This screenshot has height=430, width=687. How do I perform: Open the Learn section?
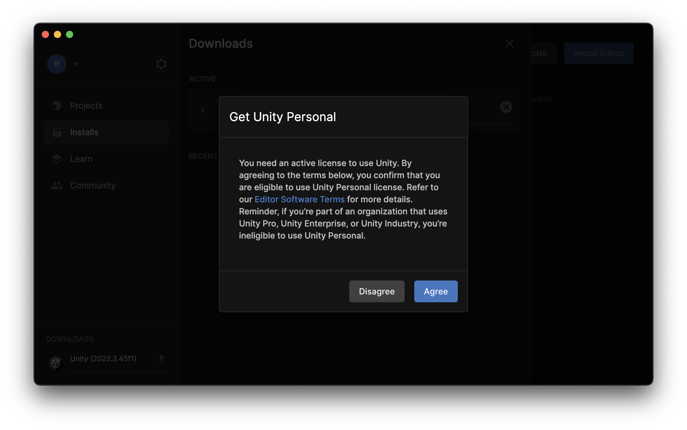(x=81, y=159)
